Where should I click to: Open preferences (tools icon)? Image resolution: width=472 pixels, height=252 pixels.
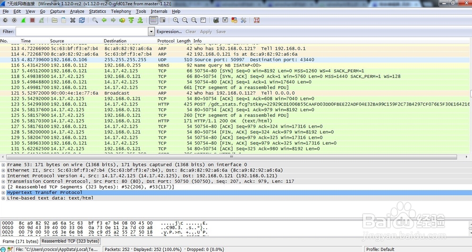click(x=243, y=20)
